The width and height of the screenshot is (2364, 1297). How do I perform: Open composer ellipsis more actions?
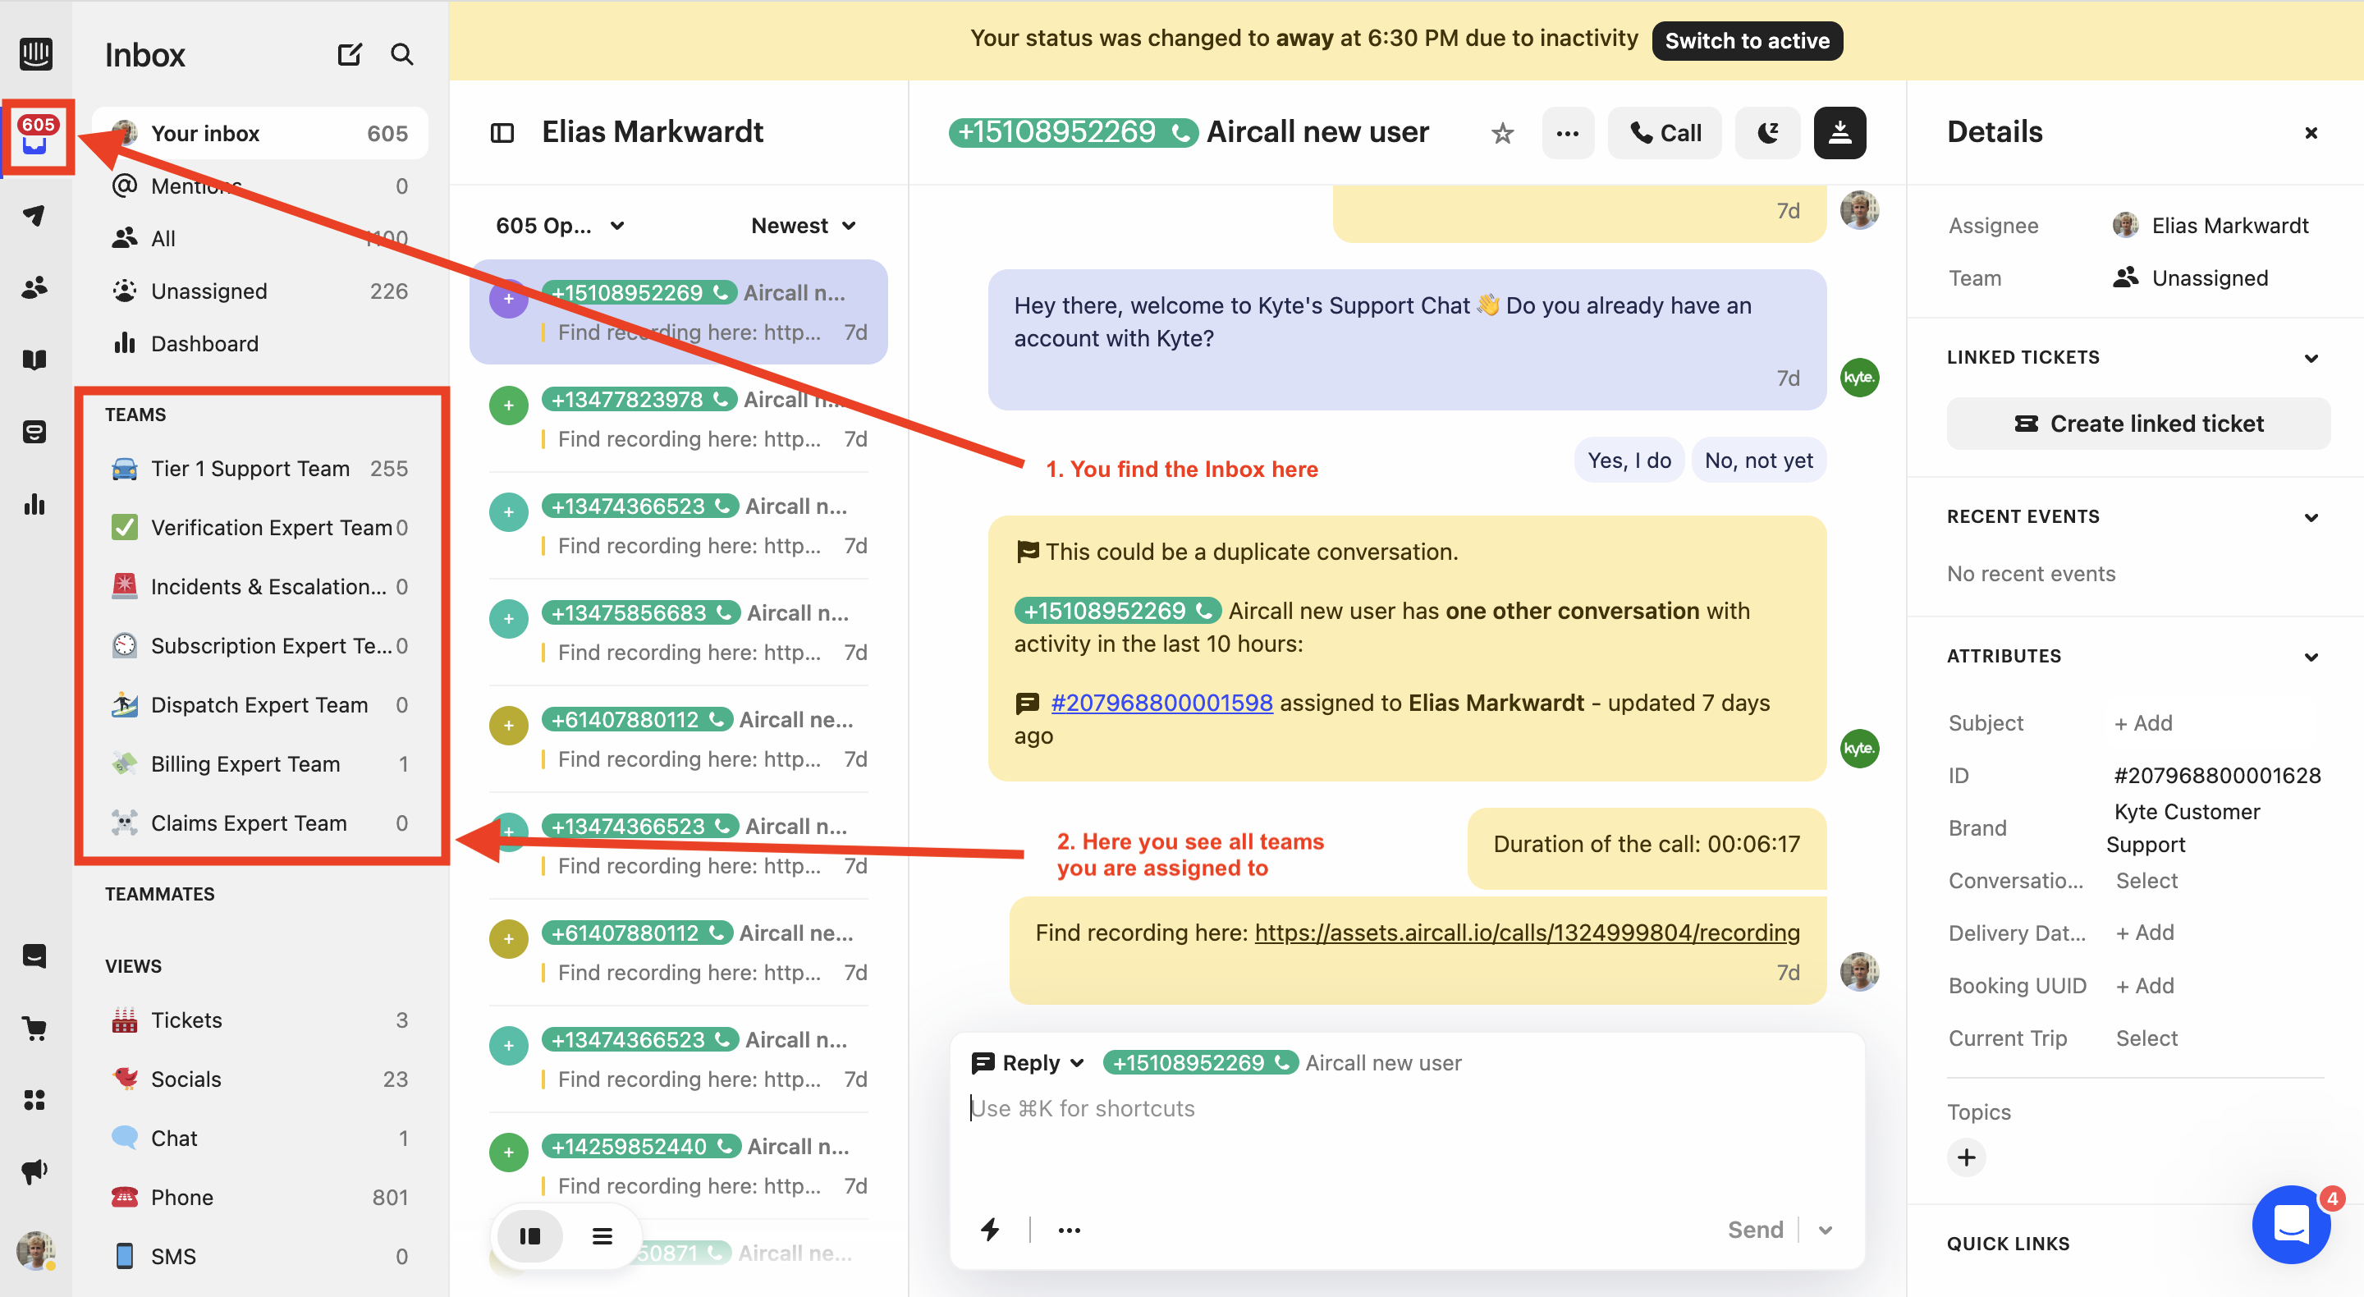1068,1229
